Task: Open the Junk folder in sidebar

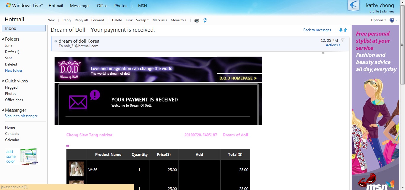Action: (9, 46)
